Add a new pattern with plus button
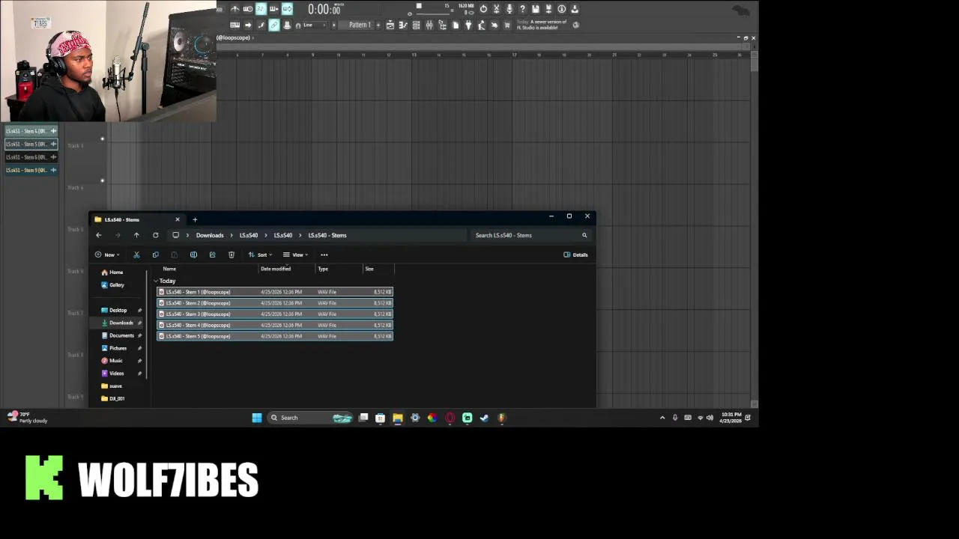This screenshot has height=539, width=959. pos(378,25)
